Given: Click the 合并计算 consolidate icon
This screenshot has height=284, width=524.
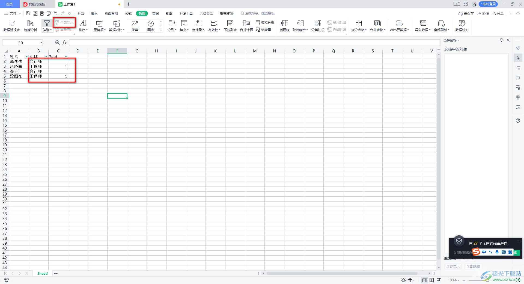Looking at the screenshot, I should pyautogui.click(x=246, y=26).
